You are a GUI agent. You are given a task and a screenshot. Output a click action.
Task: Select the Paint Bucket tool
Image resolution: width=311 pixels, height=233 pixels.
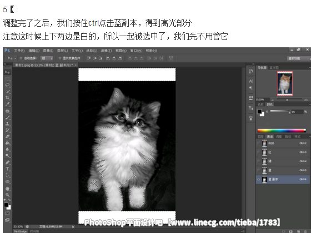(8, 143)
